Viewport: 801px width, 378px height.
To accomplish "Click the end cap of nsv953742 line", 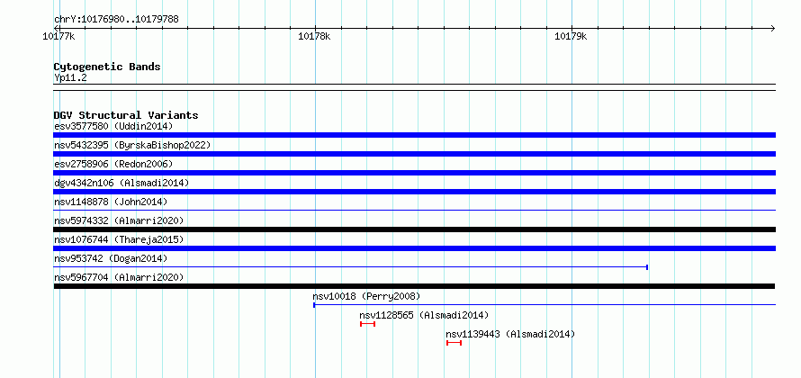I will (x=647, y=266).
